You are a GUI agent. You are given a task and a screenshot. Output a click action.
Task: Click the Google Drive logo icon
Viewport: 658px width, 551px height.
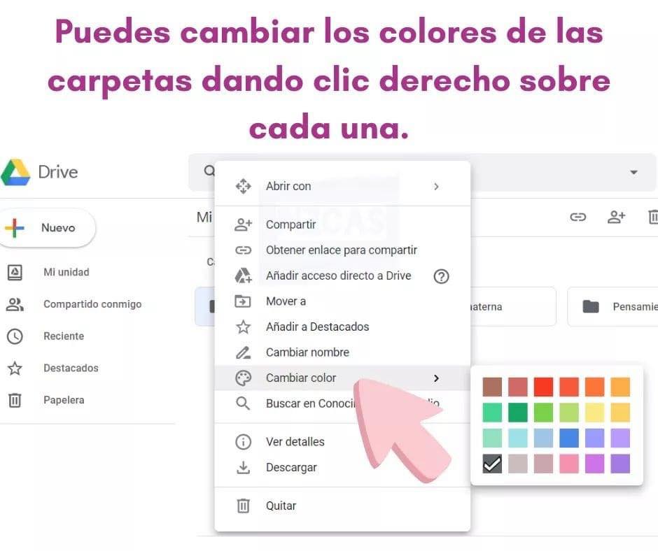[15, 172]
